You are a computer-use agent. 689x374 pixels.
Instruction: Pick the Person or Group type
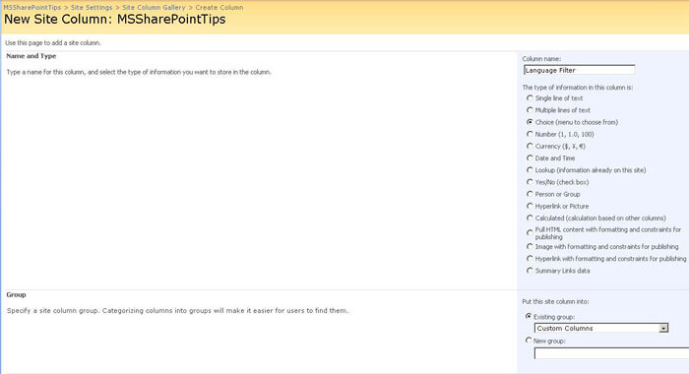pyautogui.click(x=530, y=194)
